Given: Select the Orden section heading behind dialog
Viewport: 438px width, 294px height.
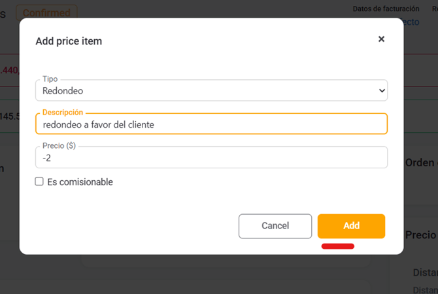Looking at the screenshot, I should 420,163.
